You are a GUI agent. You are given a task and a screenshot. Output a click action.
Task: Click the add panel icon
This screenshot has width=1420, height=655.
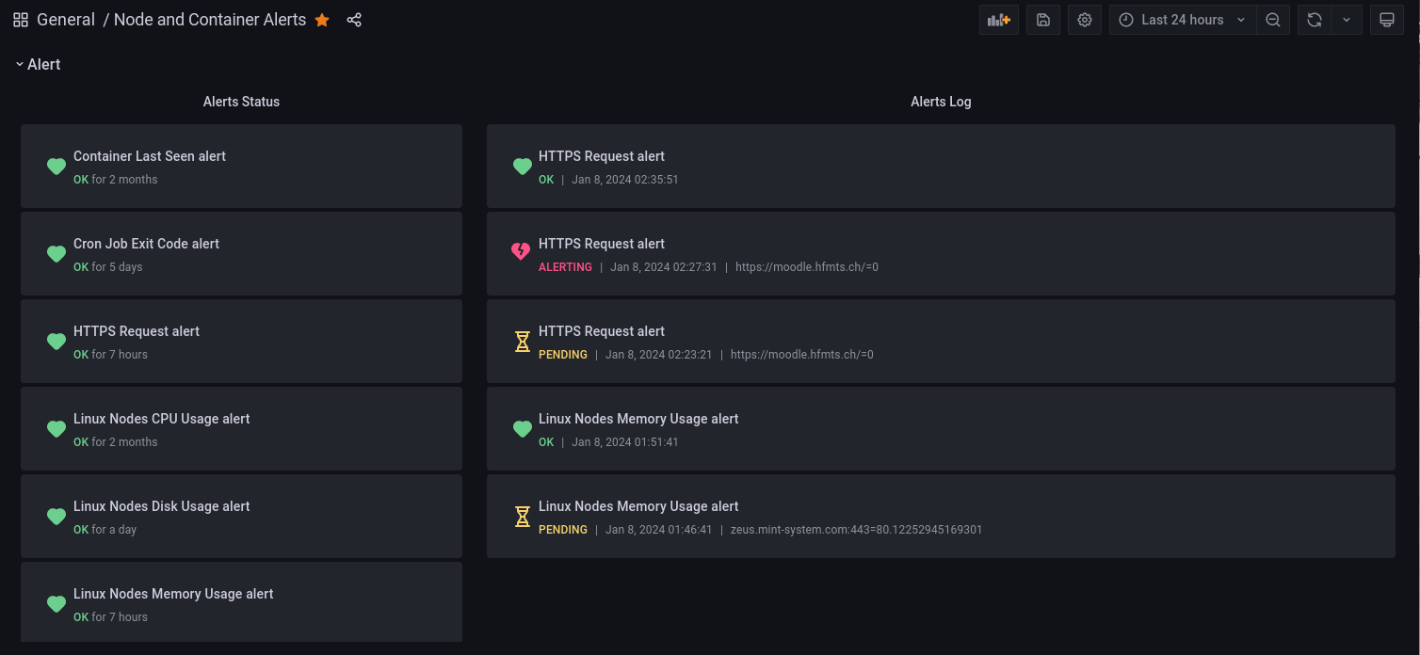[x=998, y=20]
